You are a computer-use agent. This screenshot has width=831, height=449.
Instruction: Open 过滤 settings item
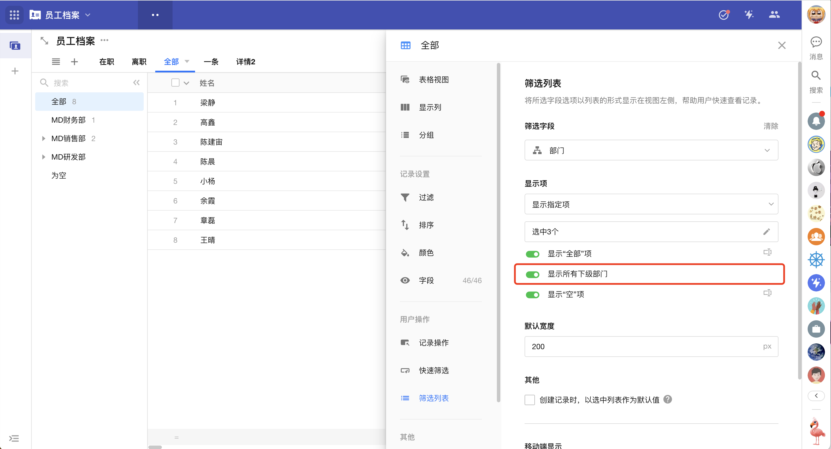point(441,197)
